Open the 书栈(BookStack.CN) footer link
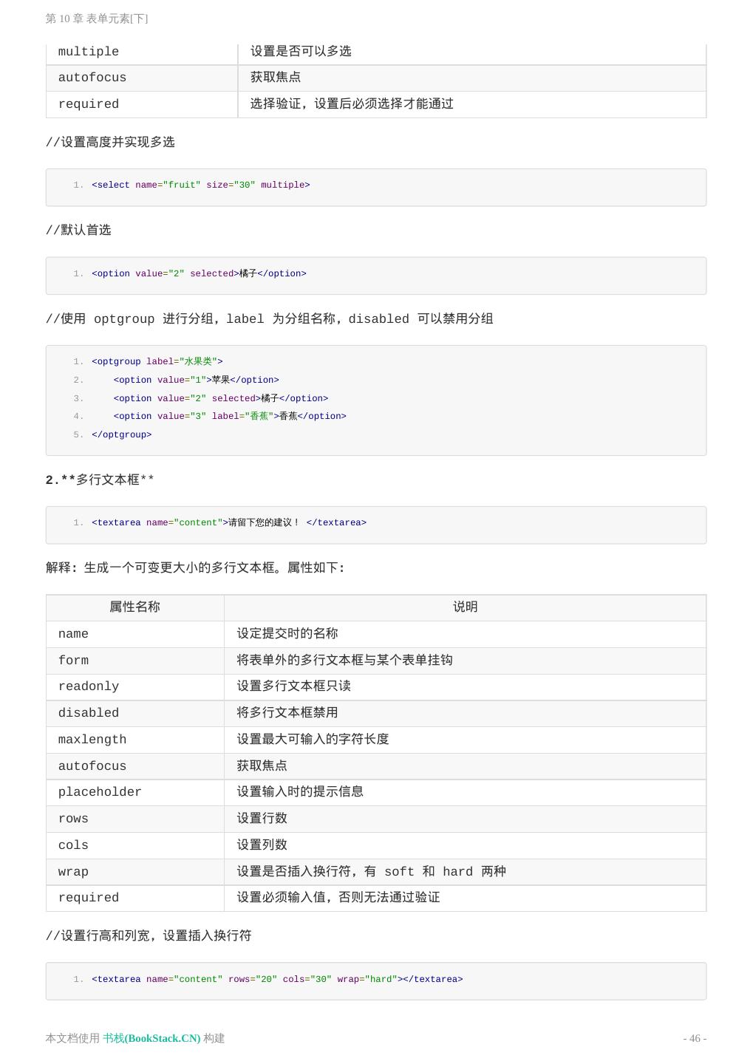The image size is (753, 1064). (x=151, y=1038)
